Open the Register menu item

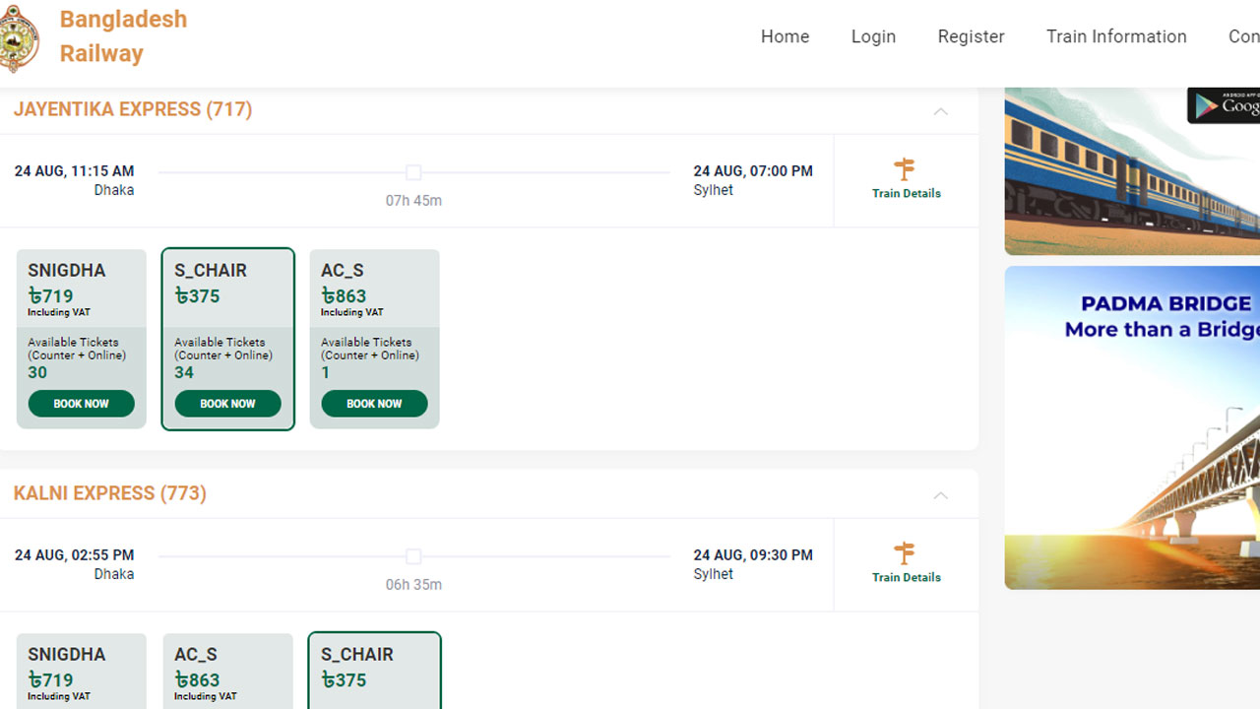click(x=971, y=36)
